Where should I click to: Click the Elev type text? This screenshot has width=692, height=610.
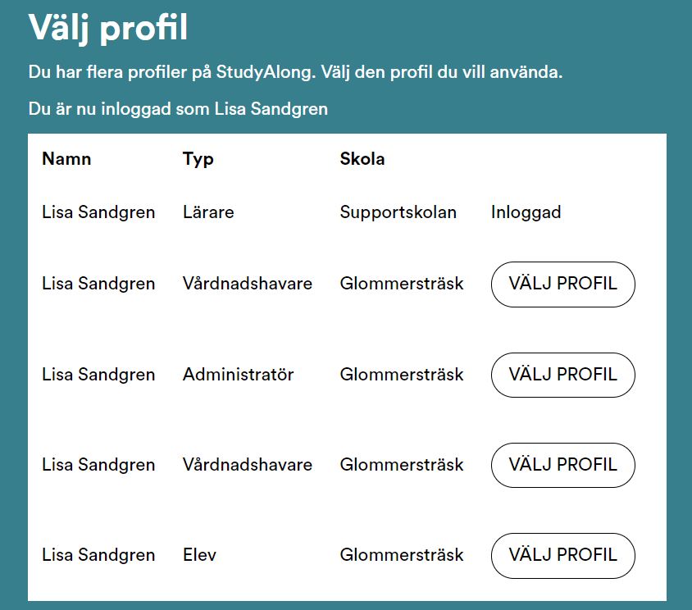[x=199, y=555]
